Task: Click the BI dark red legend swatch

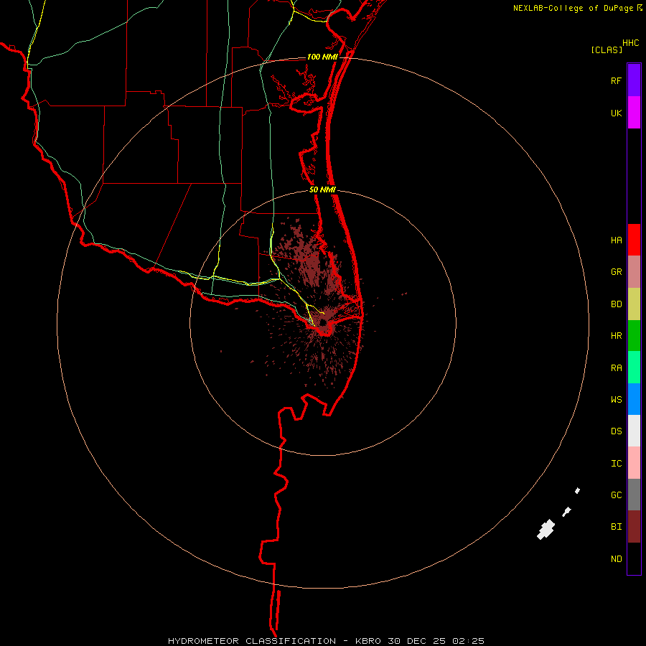Action: [x=634, y=527]
